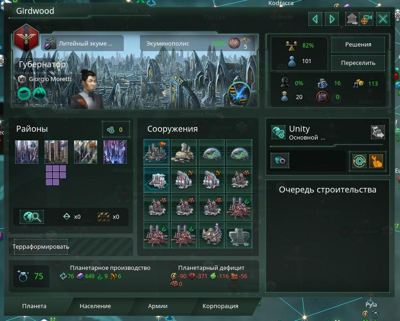Select the city district thumbnail
Image resolution: width=400 pixels, height=321 pixels.
click(27, 152)
